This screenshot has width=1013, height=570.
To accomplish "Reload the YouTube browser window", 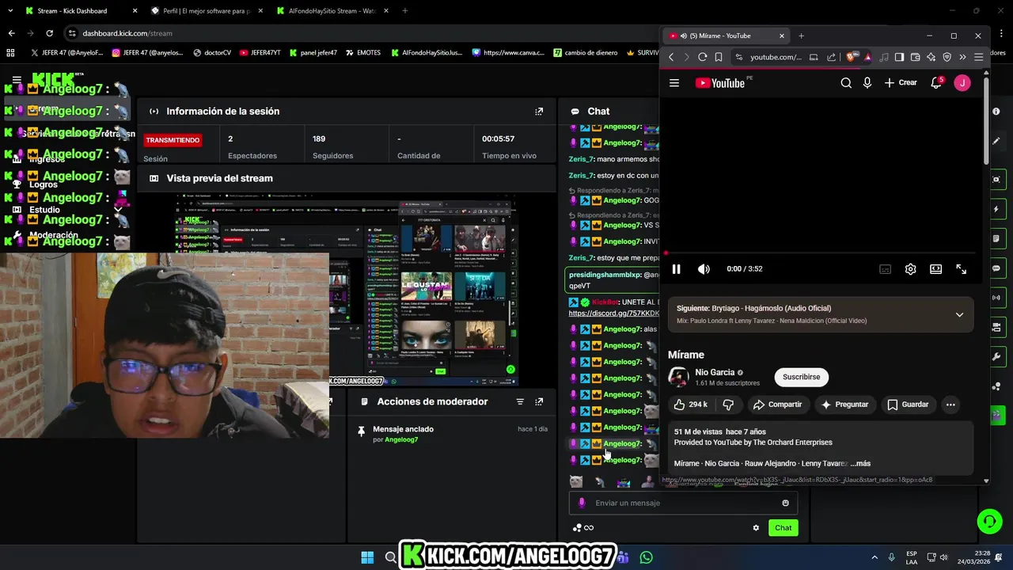I will coord(702,57).
